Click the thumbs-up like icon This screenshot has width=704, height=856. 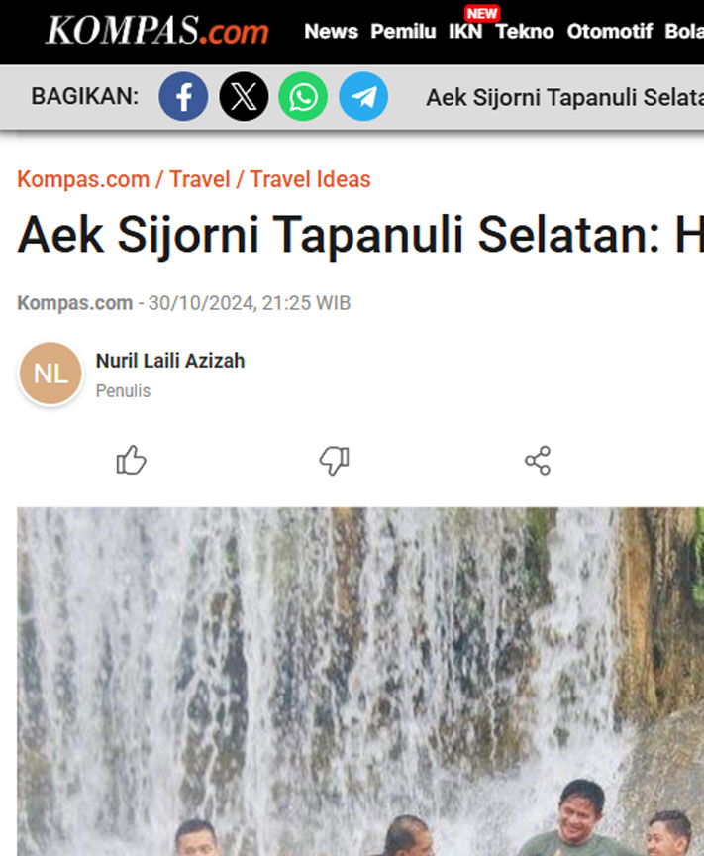(x=132, y=461)
